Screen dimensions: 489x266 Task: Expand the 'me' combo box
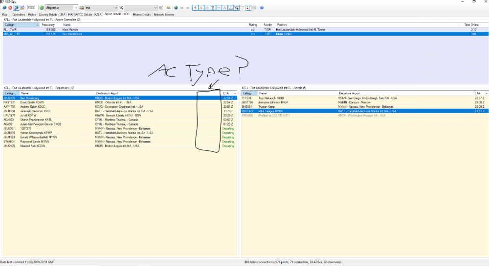(x=101, y=8)
